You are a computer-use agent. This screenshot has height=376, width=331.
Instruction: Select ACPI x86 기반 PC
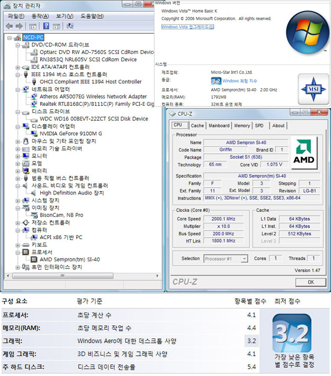pyautogui.click(x=61, y=238)
